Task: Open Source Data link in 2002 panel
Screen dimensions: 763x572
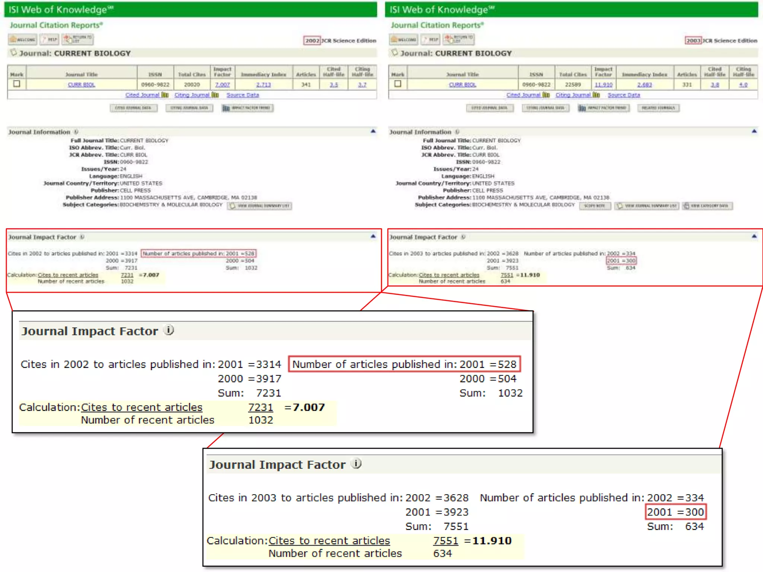Action: 243,95
